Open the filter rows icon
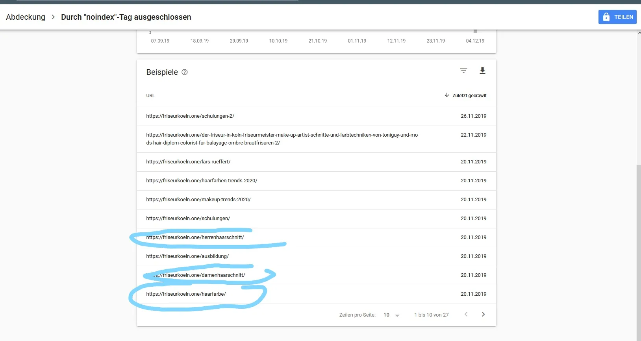Viewport: 641px width, 341px height. pyautogui.click(x=463, y=71)
